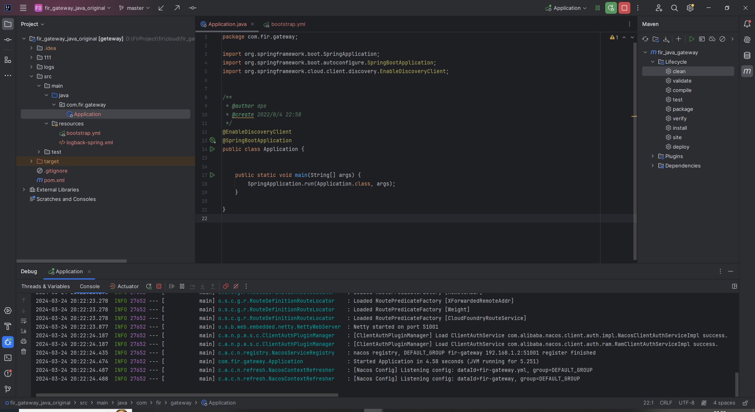Click the CRLF line separator widget
The width and height of the screenshot is (755, 412).
click(666, 403)
